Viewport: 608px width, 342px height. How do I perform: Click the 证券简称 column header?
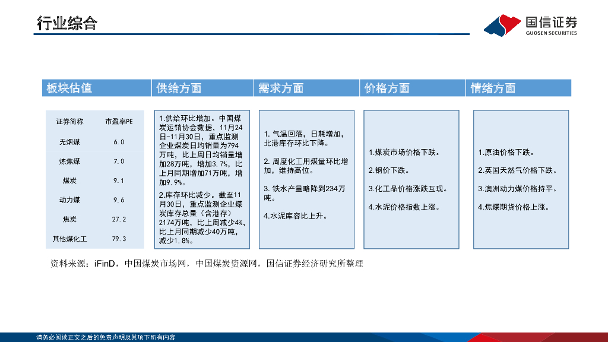(x=70, y=122)
